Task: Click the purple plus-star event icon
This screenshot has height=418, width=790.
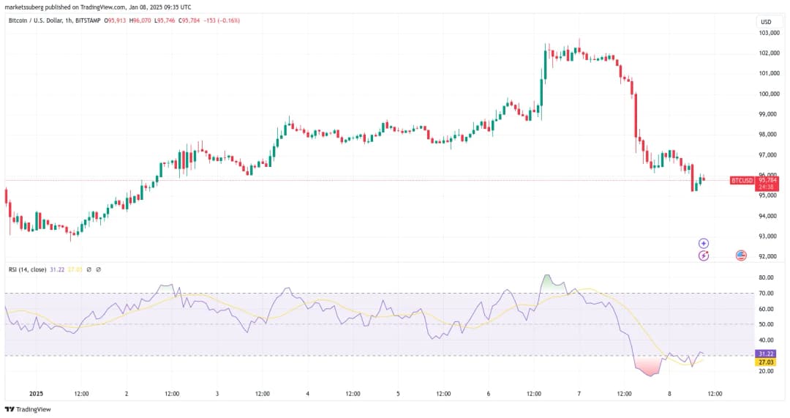Action: pos(704,243)
